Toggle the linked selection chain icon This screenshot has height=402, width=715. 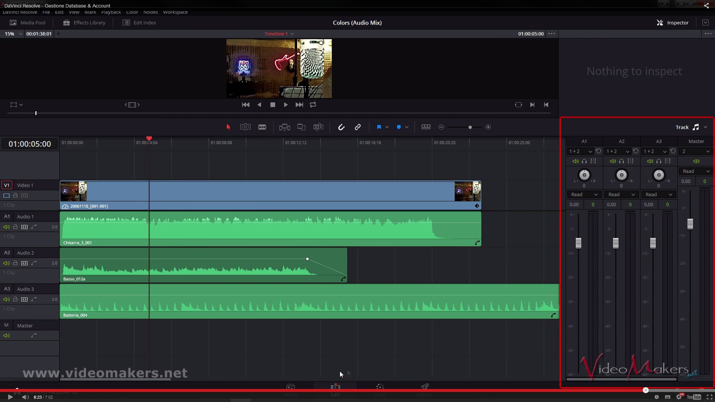(357, 127)
